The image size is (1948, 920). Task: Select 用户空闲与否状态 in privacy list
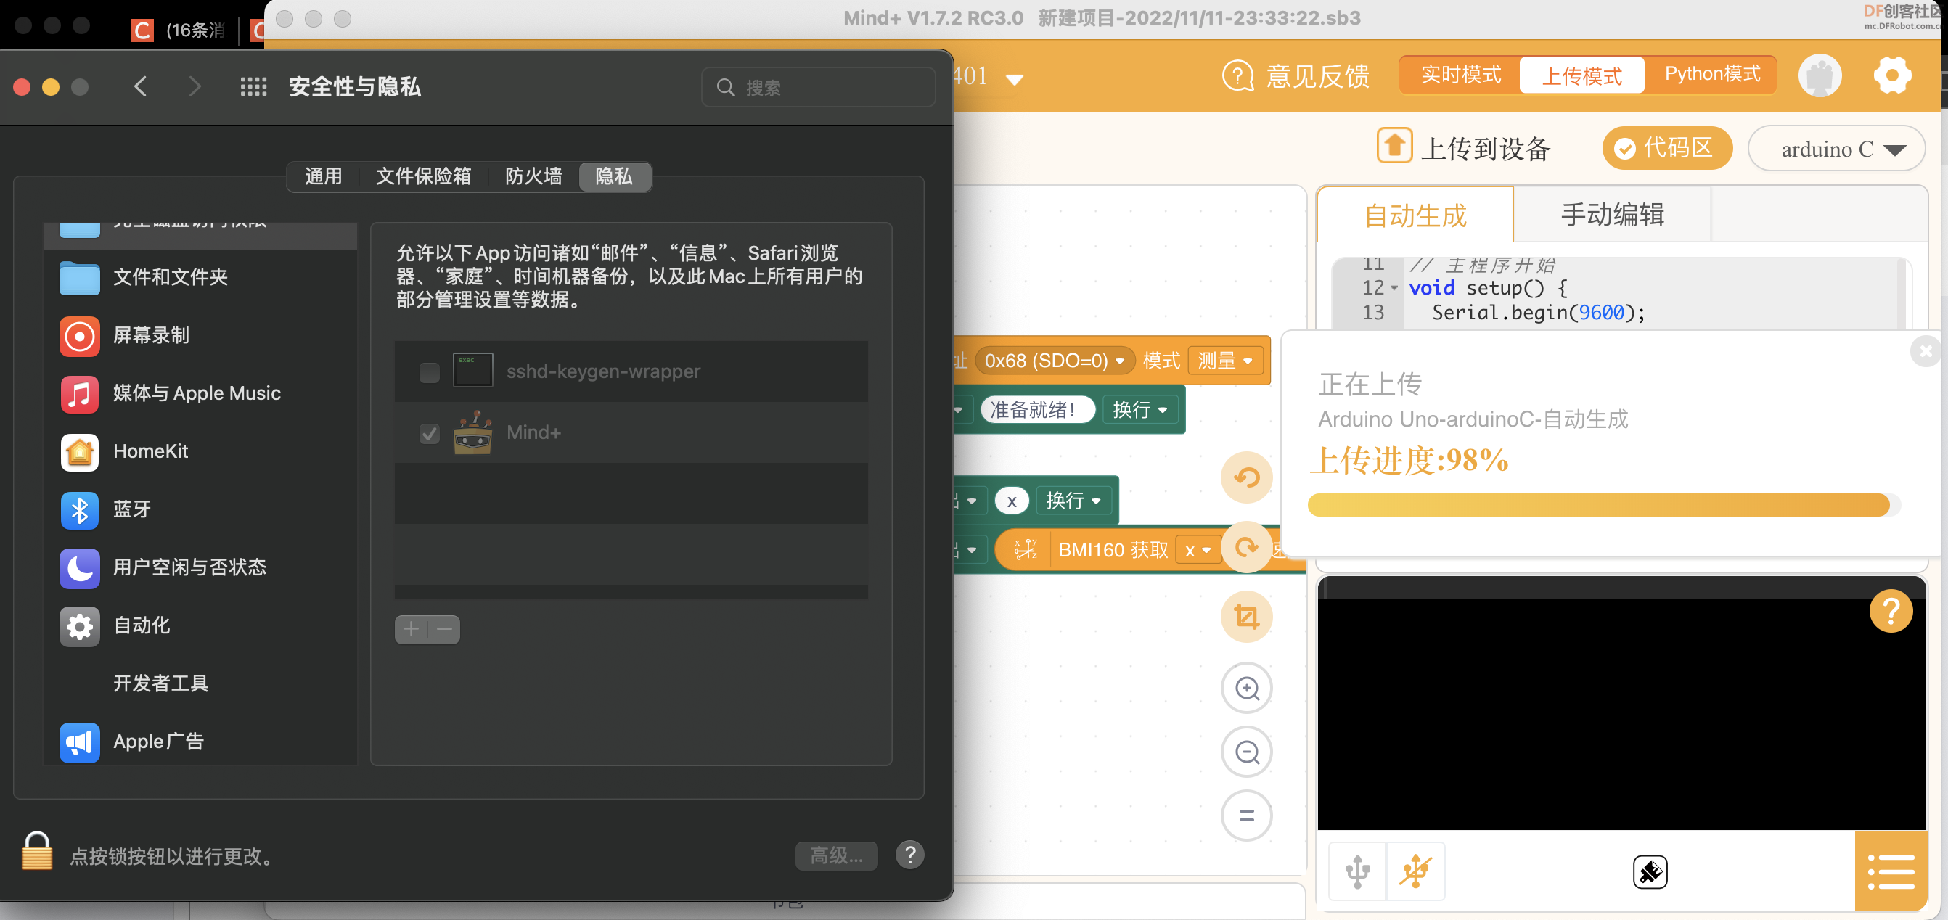coord(200,569)
